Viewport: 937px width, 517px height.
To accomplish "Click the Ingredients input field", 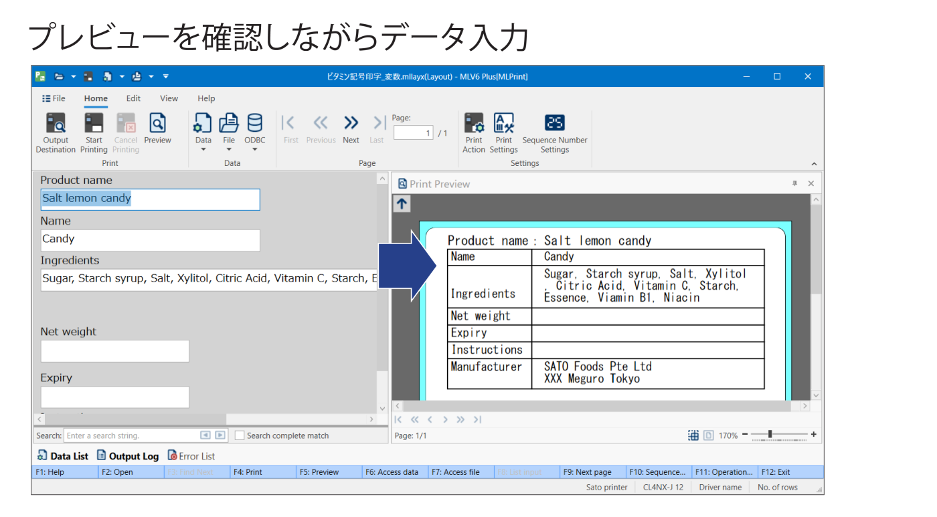I will coord(209,280).
